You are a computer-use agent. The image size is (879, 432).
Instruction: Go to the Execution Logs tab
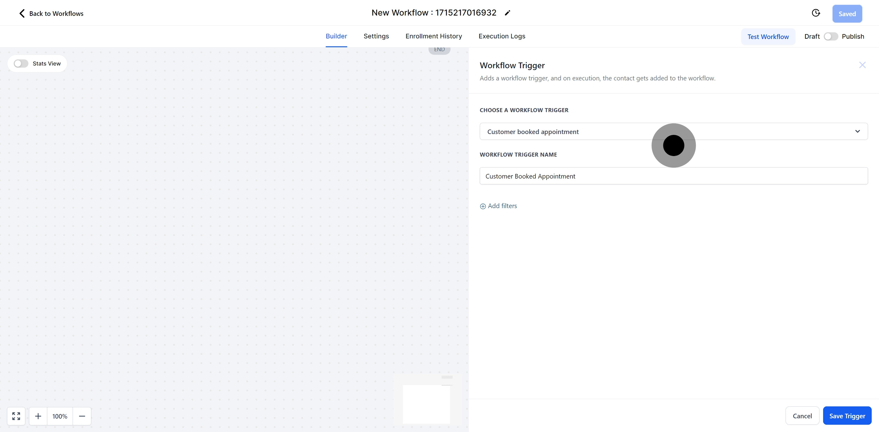click(x=501, y=36)
